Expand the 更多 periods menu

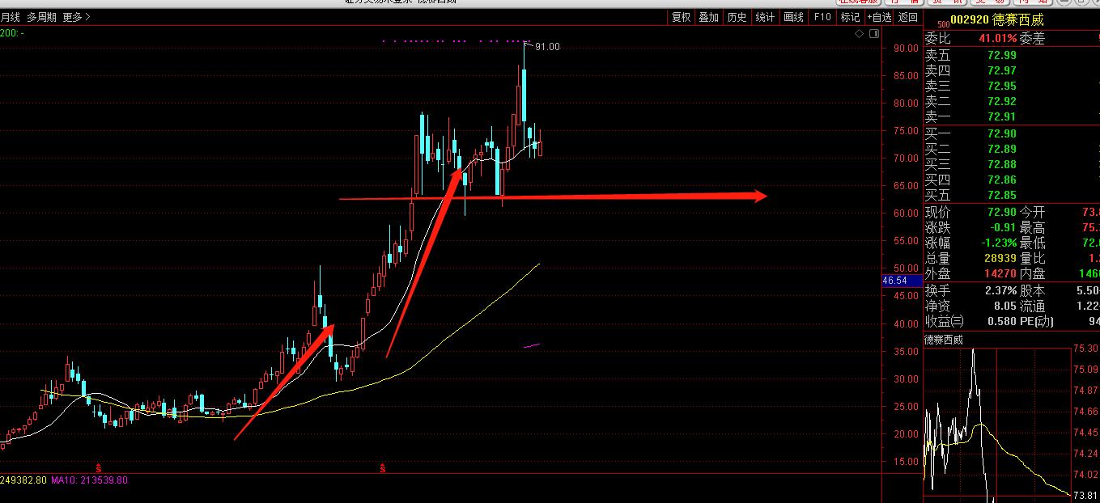click(x=77, y=17)
